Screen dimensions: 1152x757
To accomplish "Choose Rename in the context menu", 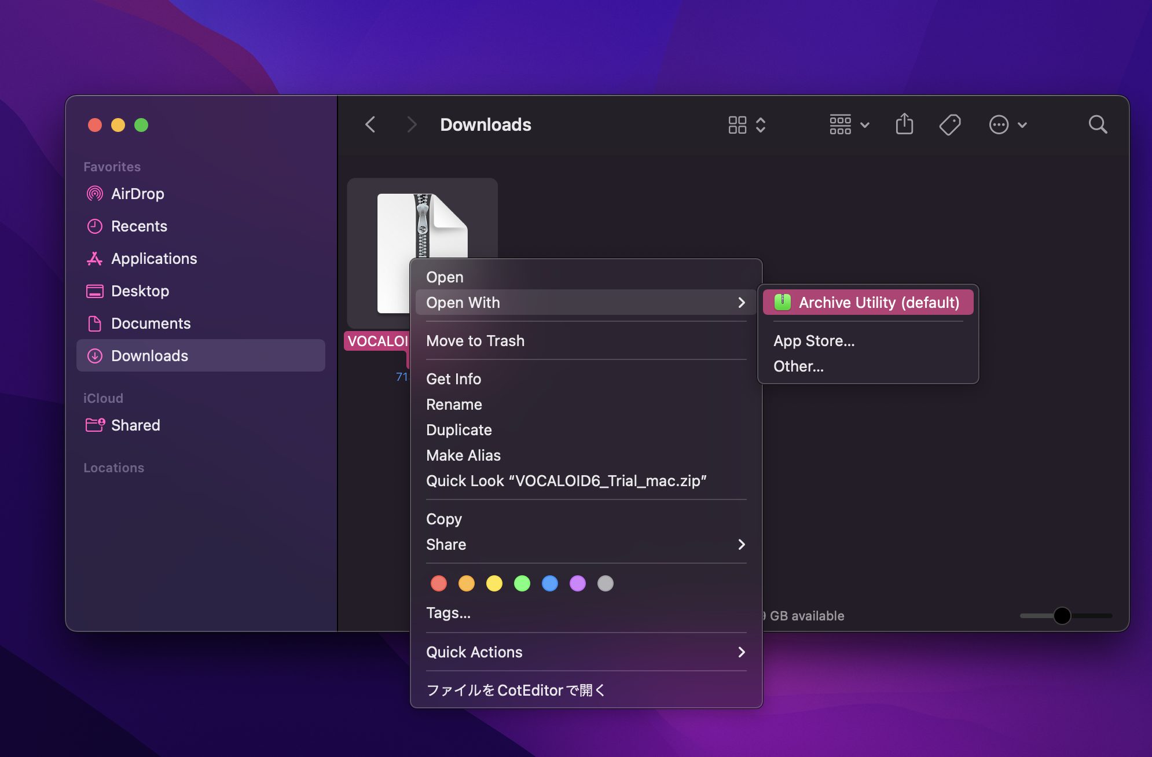I will (x=454, y=405).
